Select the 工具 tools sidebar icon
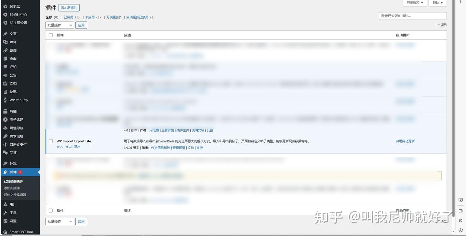Image resolution: width=466 pixels, height=236 pixels. coord(5,212)
